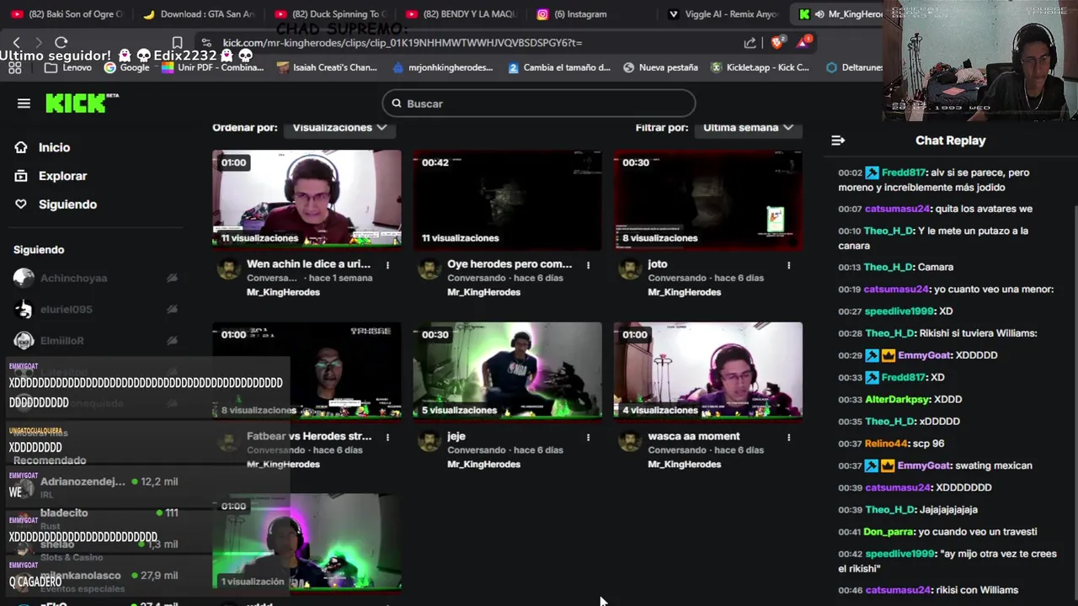Play the 'Oye herodes pero com...' clip thumbnail

[507, 199]
